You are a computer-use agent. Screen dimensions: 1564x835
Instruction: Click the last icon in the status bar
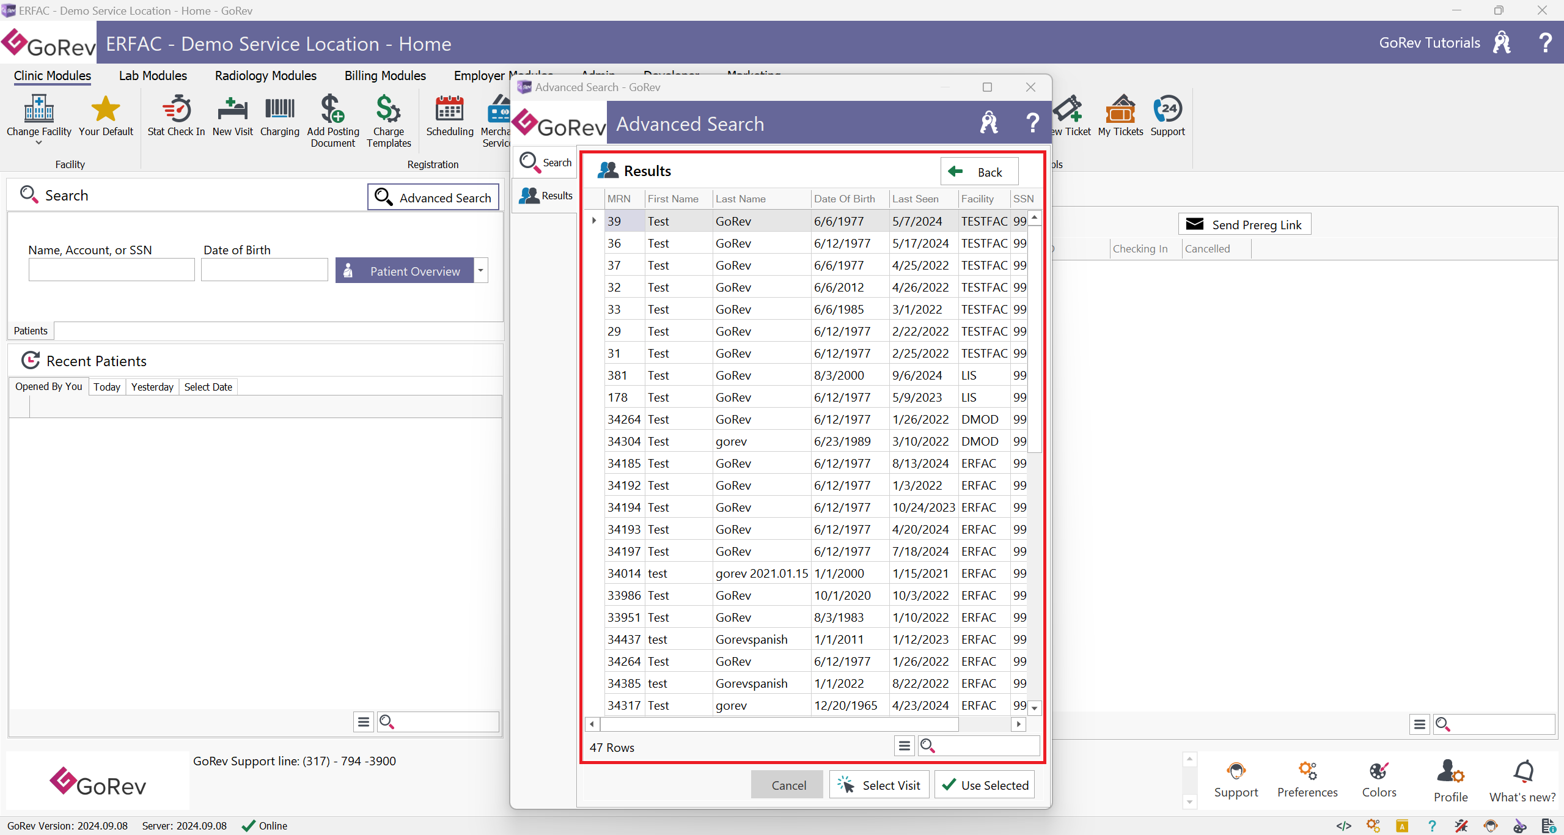[x=1549, y=826]
